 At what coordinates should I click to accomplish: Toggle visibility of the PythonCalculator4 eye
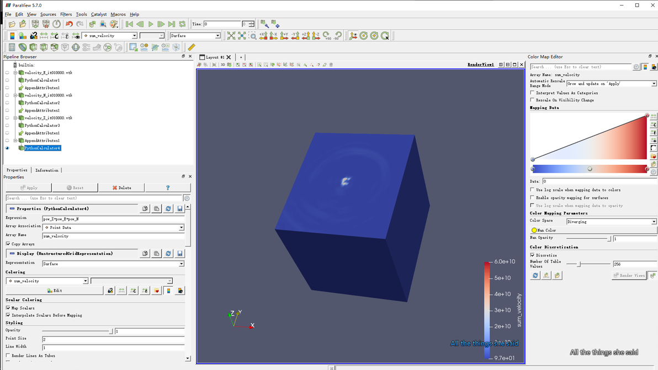coord(7,148)
